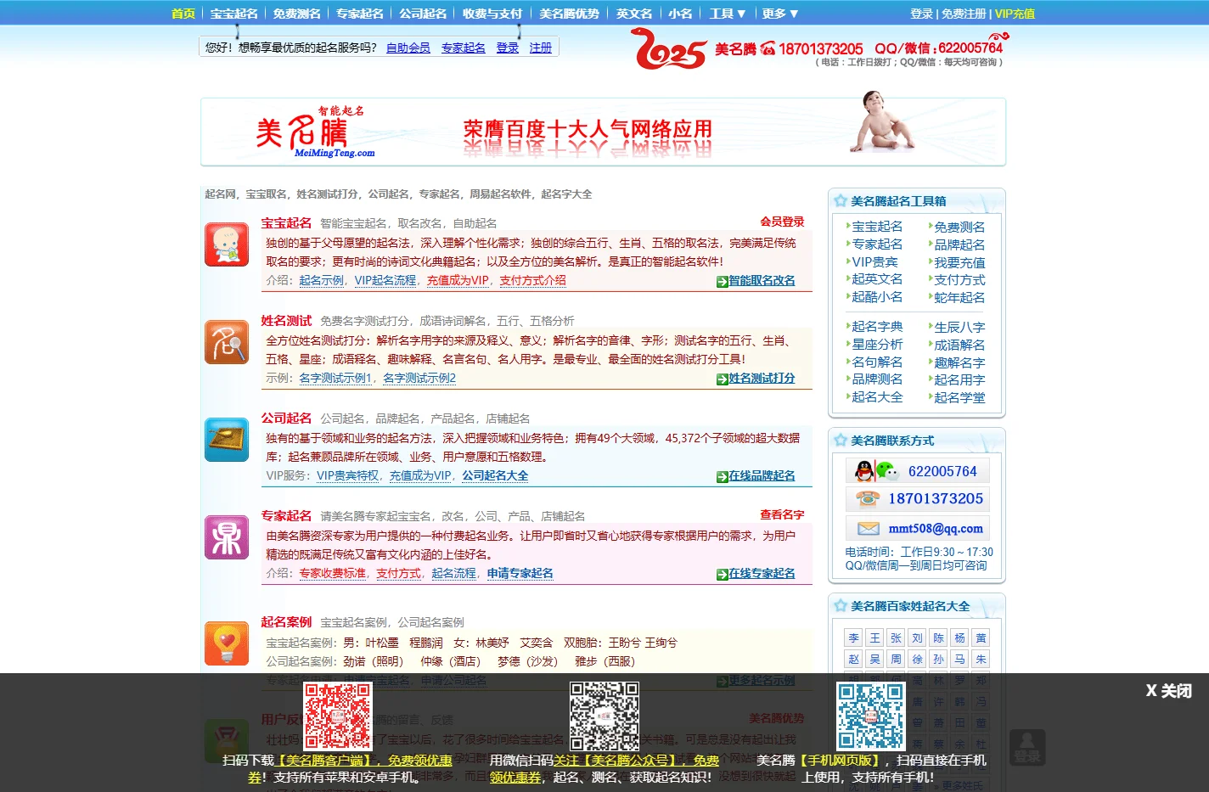Open the red 美名腾客户端 QR code
Screen dimensions: 1209x792
tap(338, 716)
